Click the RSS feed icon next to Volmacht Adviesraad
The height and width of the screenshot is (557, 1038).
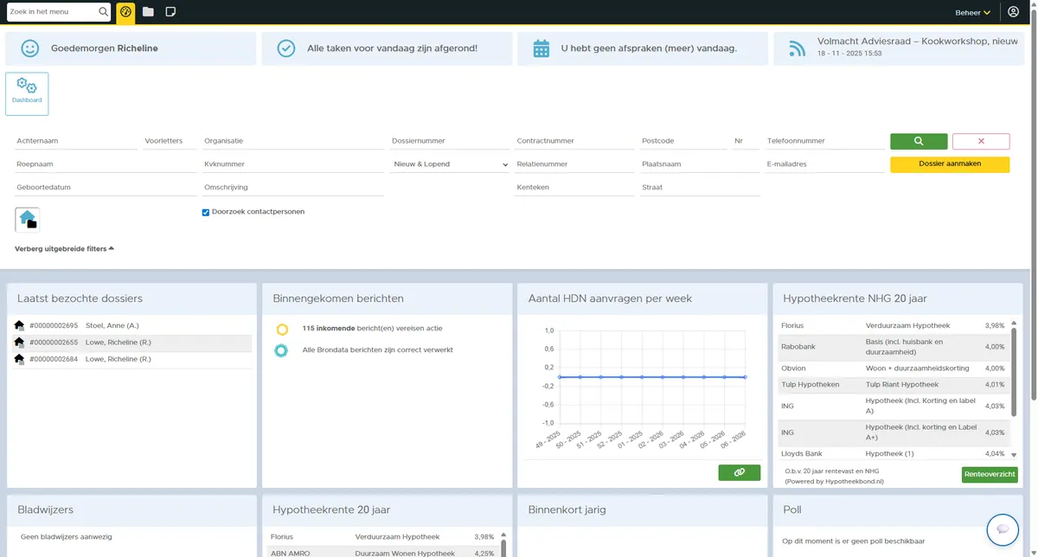[797, 49]
